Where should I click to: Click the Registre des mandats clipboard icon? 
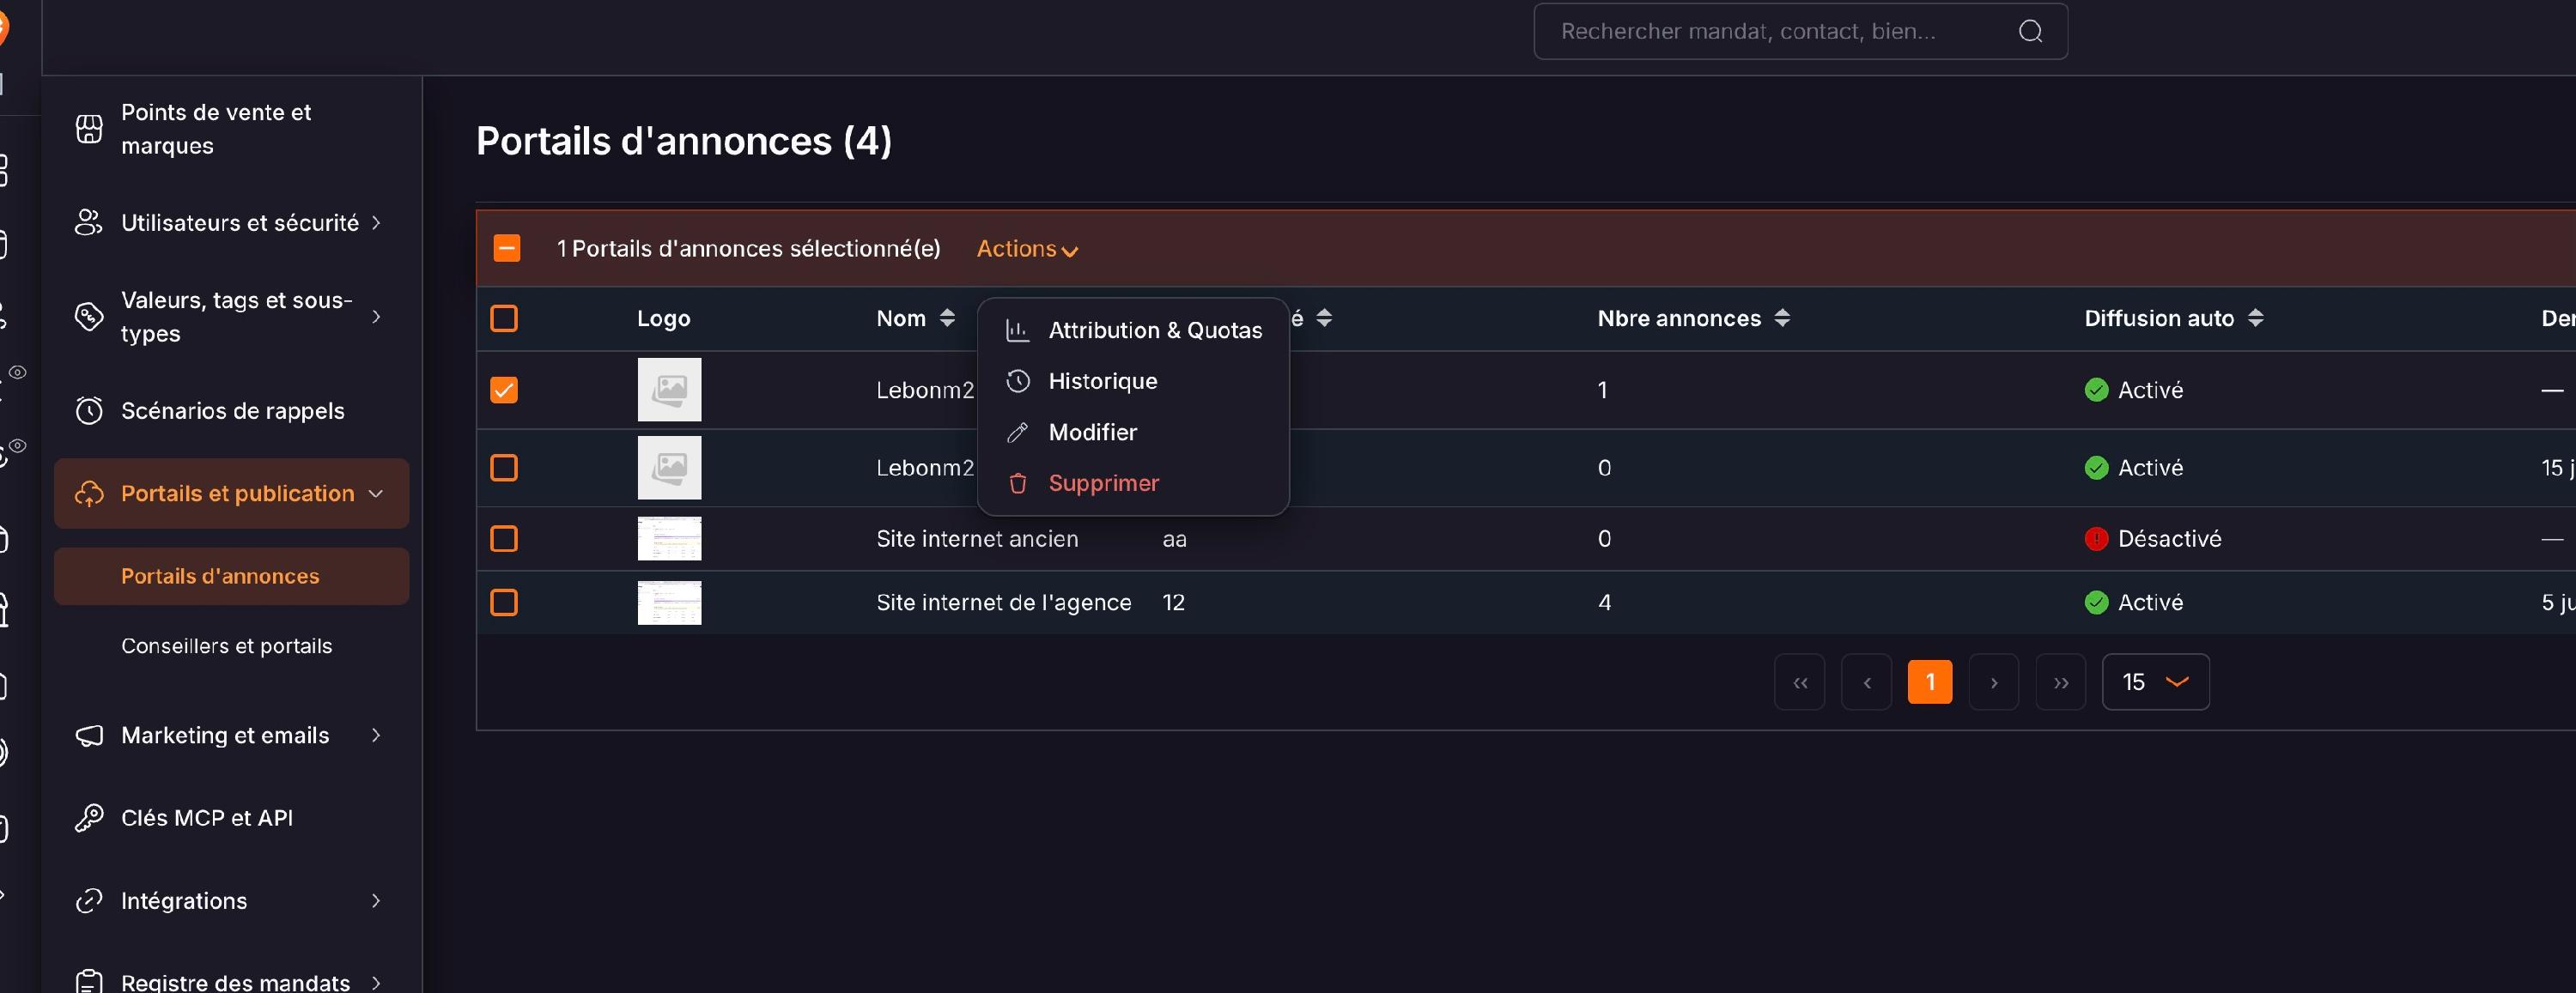click(89, 982)
